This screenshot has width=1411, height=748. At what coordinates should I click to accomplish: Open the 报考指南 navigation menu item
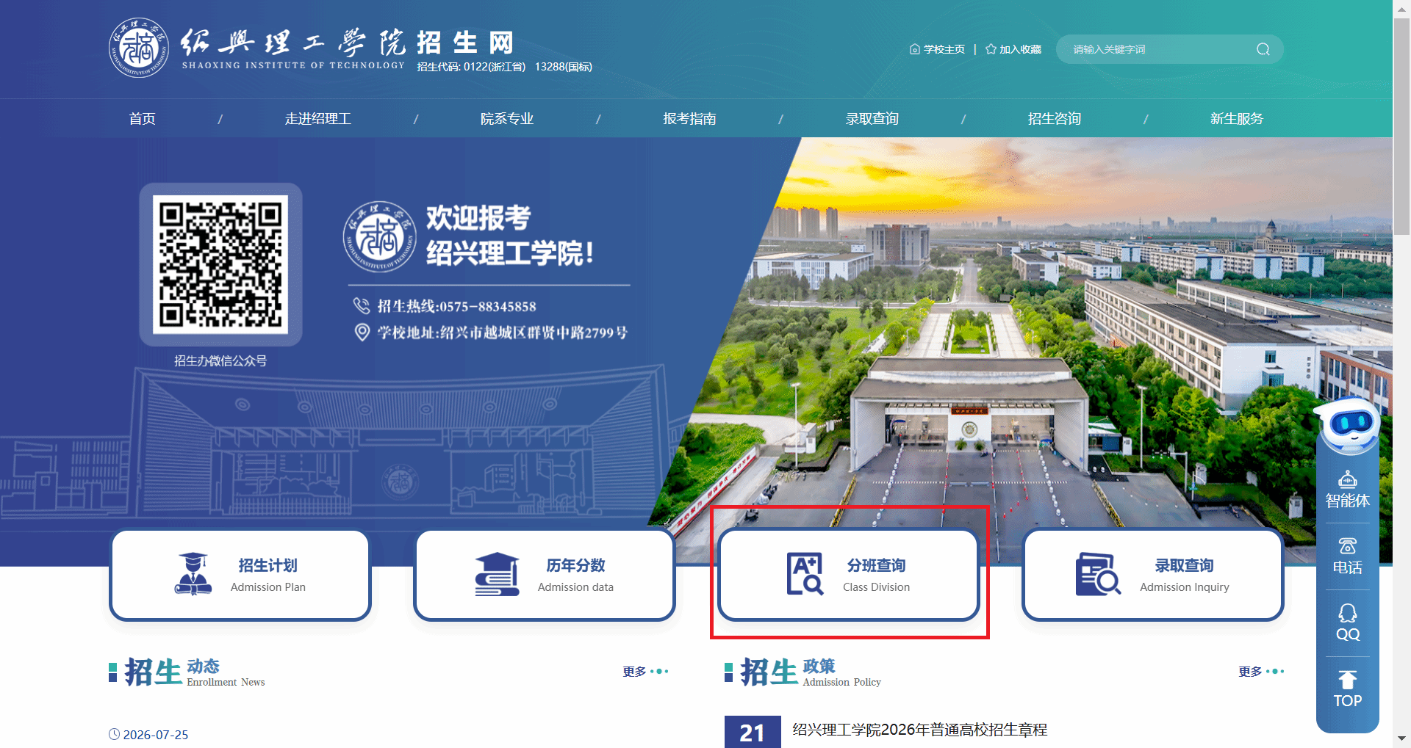(689, 119)
